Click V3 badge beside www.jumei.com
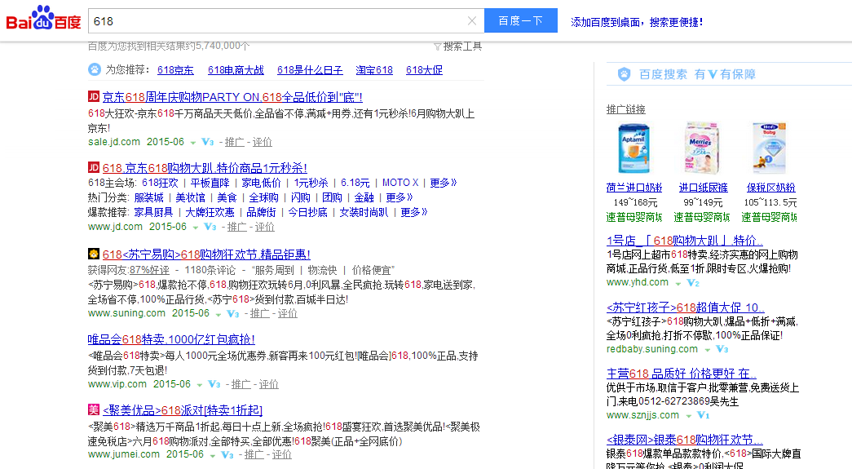Image resolution: width=852 pixels, height=469 pixels. 227,454
